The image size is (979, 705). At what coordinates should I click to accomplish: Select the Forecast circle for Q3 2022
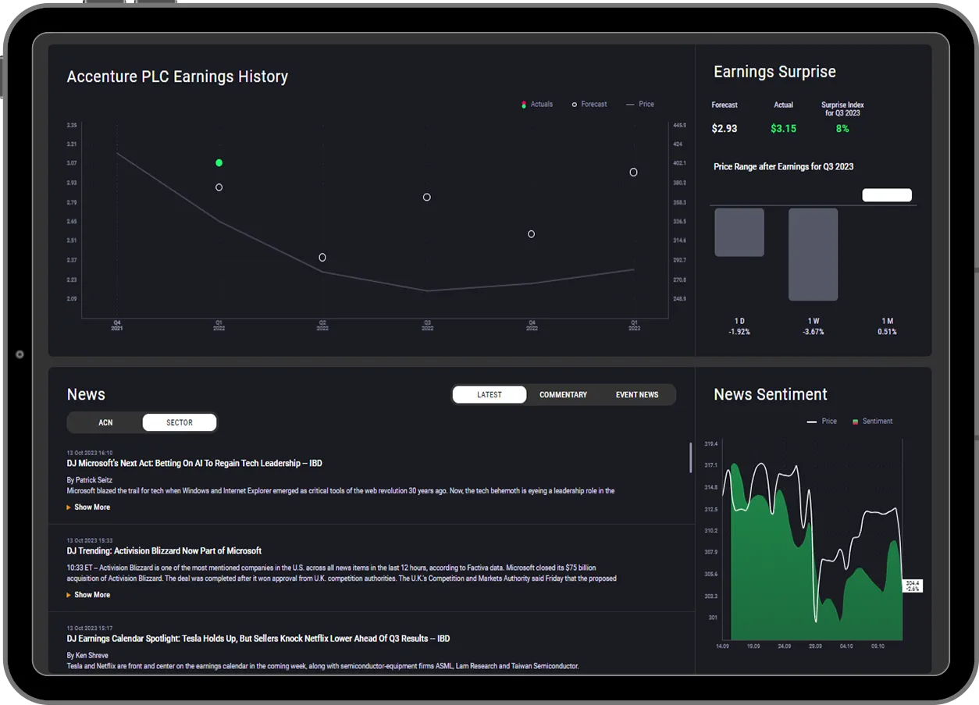[x=427, y=198]
